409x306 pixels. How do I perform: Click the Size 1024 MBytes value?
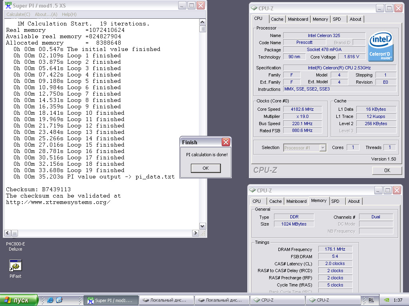[x=294, y=224]
